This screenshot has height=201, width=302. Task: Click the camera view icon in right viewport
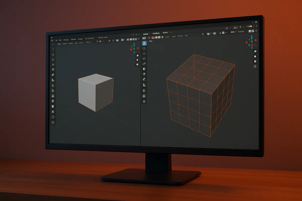click(x=255, y=61)
